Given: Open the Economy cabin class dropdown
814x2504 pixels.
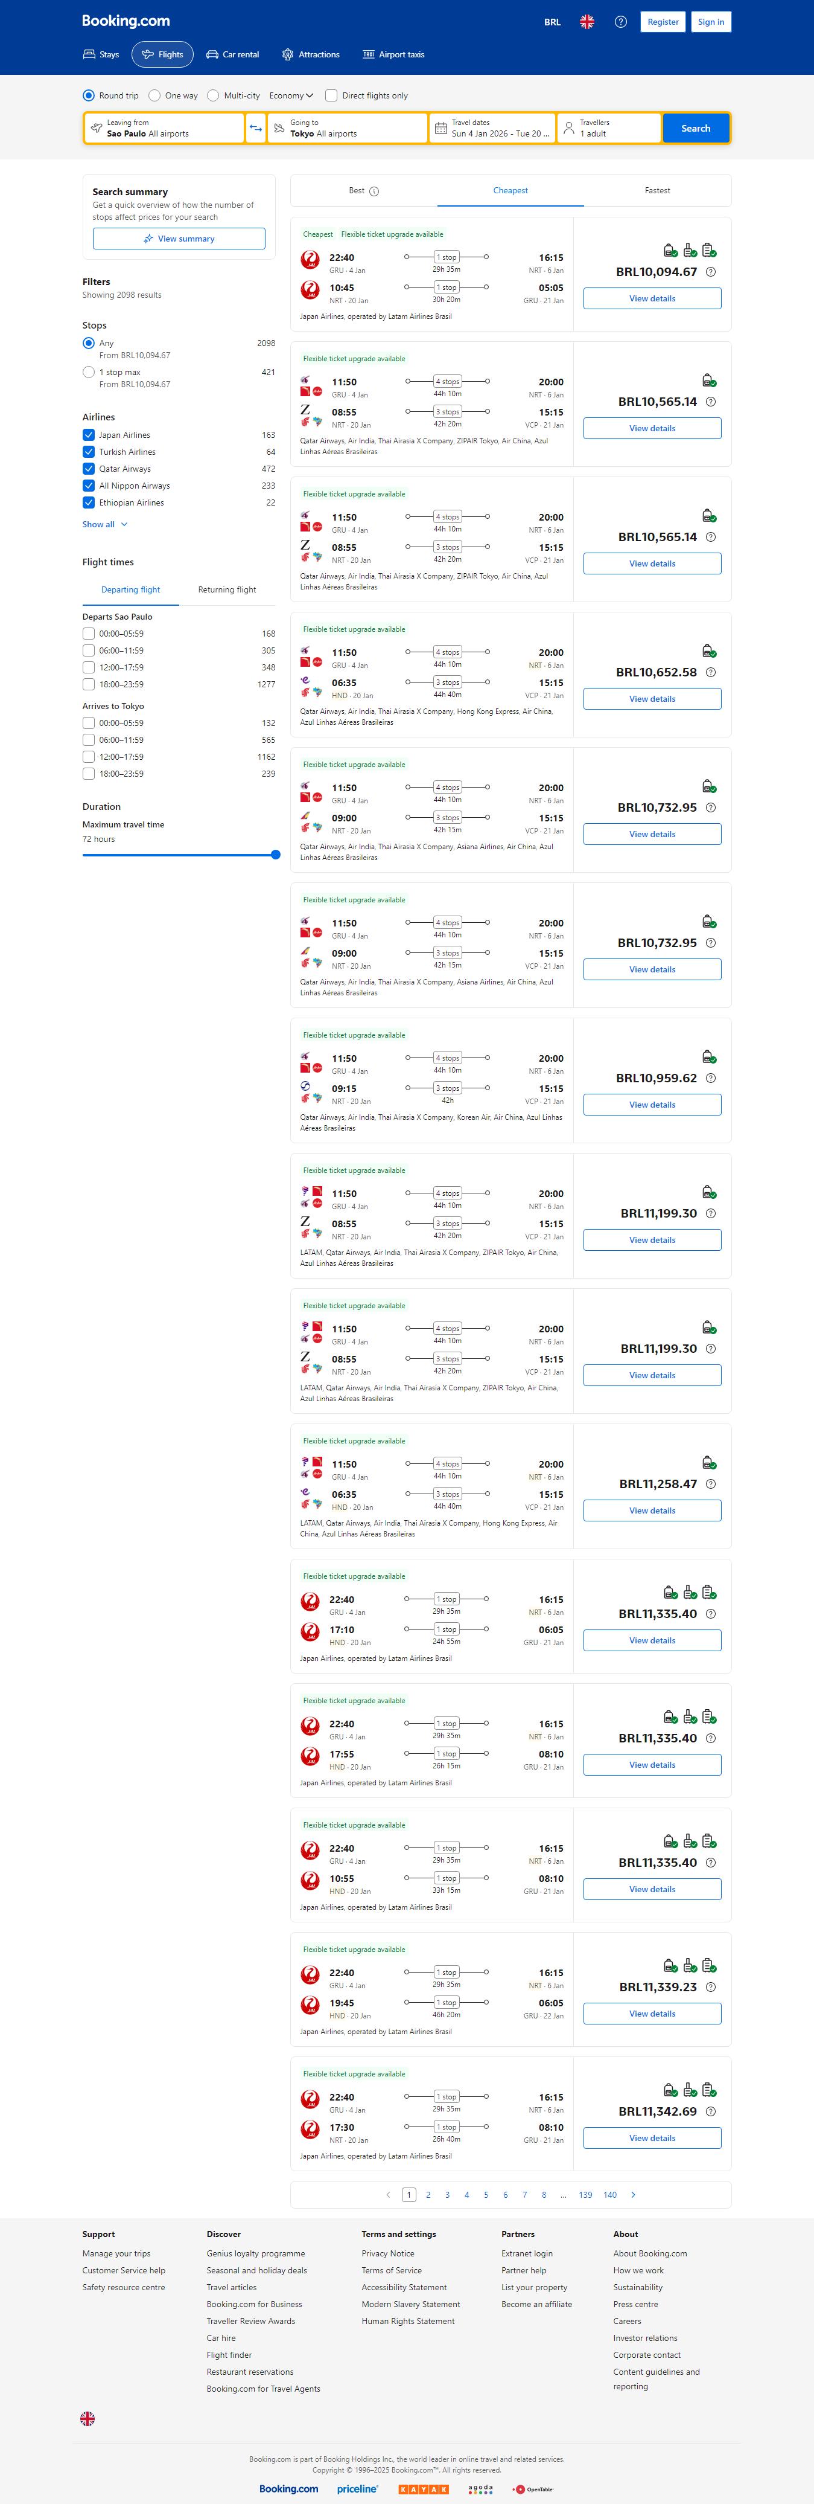Looking at the screenshot, I should point(291,95).
